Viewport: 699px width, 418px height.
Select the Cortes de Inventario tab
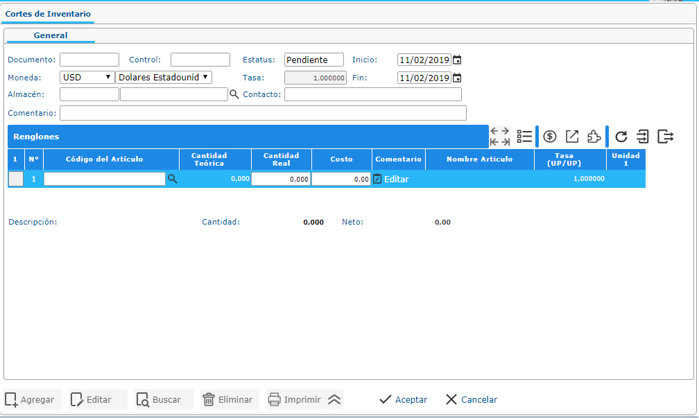tap(48, 14)
